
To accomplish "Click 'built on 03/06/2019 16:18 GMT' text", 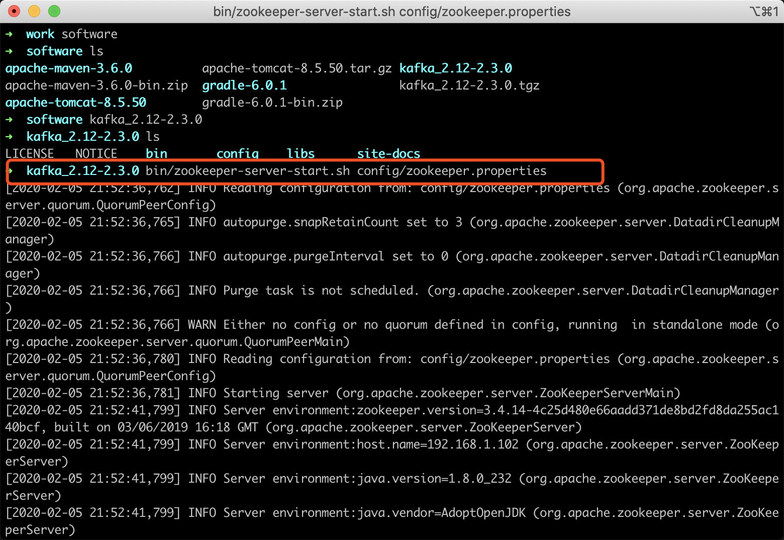I will coord(156,427).
